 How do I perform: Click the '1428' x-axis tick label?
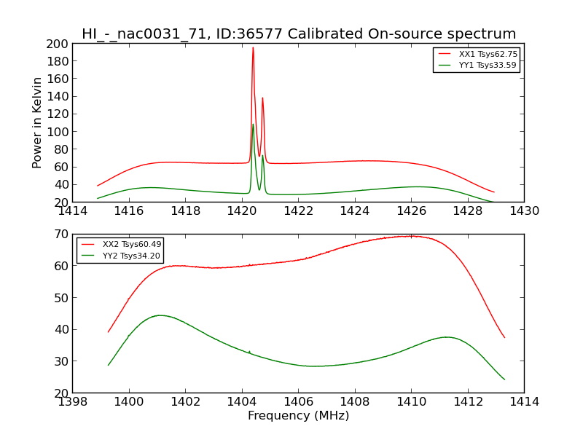(468, 211)
